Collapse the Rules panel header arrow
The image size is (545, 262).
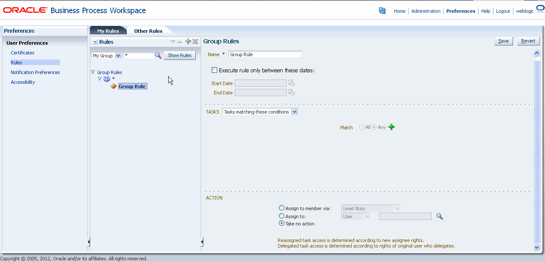pos(95,42)
